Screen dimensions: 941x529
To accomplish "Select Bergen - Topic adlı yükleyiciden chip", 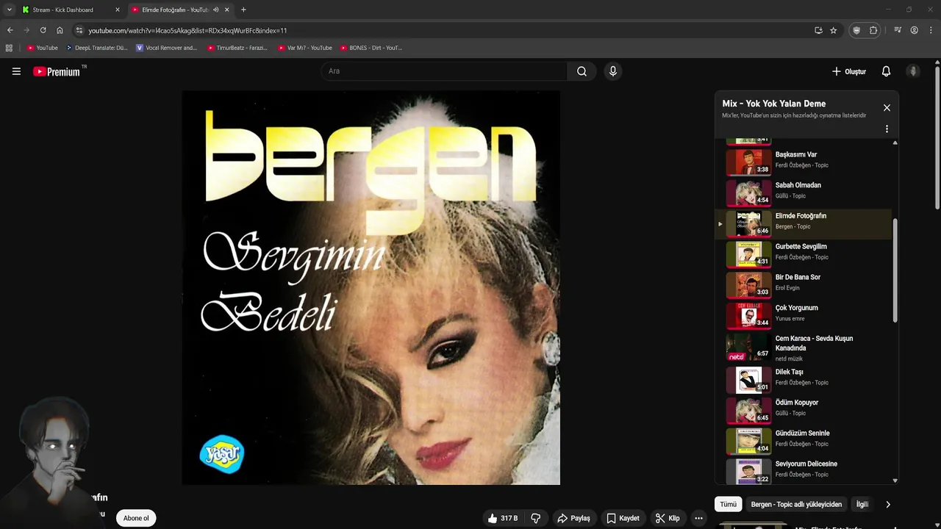I will (x=796, y=504).
